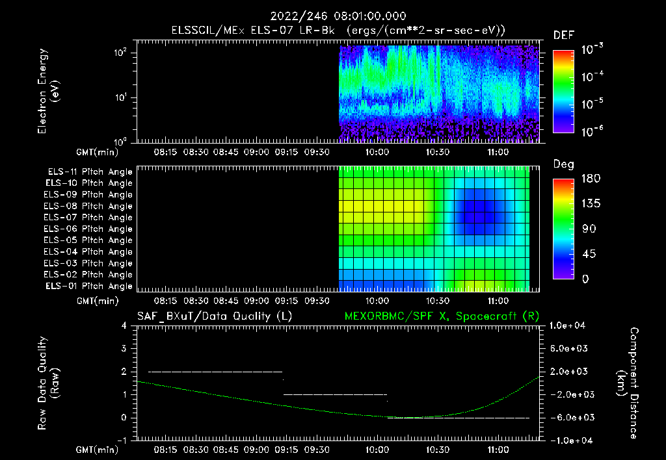Screen dimensions: 666x460
Task: Click the Component Distance (km) axis label
Action: click(628, 383)
